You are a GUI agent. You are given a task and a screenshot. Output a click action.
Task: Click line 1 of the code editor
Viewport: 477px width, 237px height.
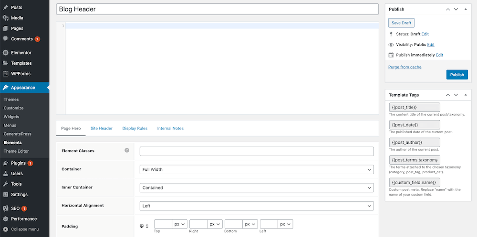click(222, 26)
